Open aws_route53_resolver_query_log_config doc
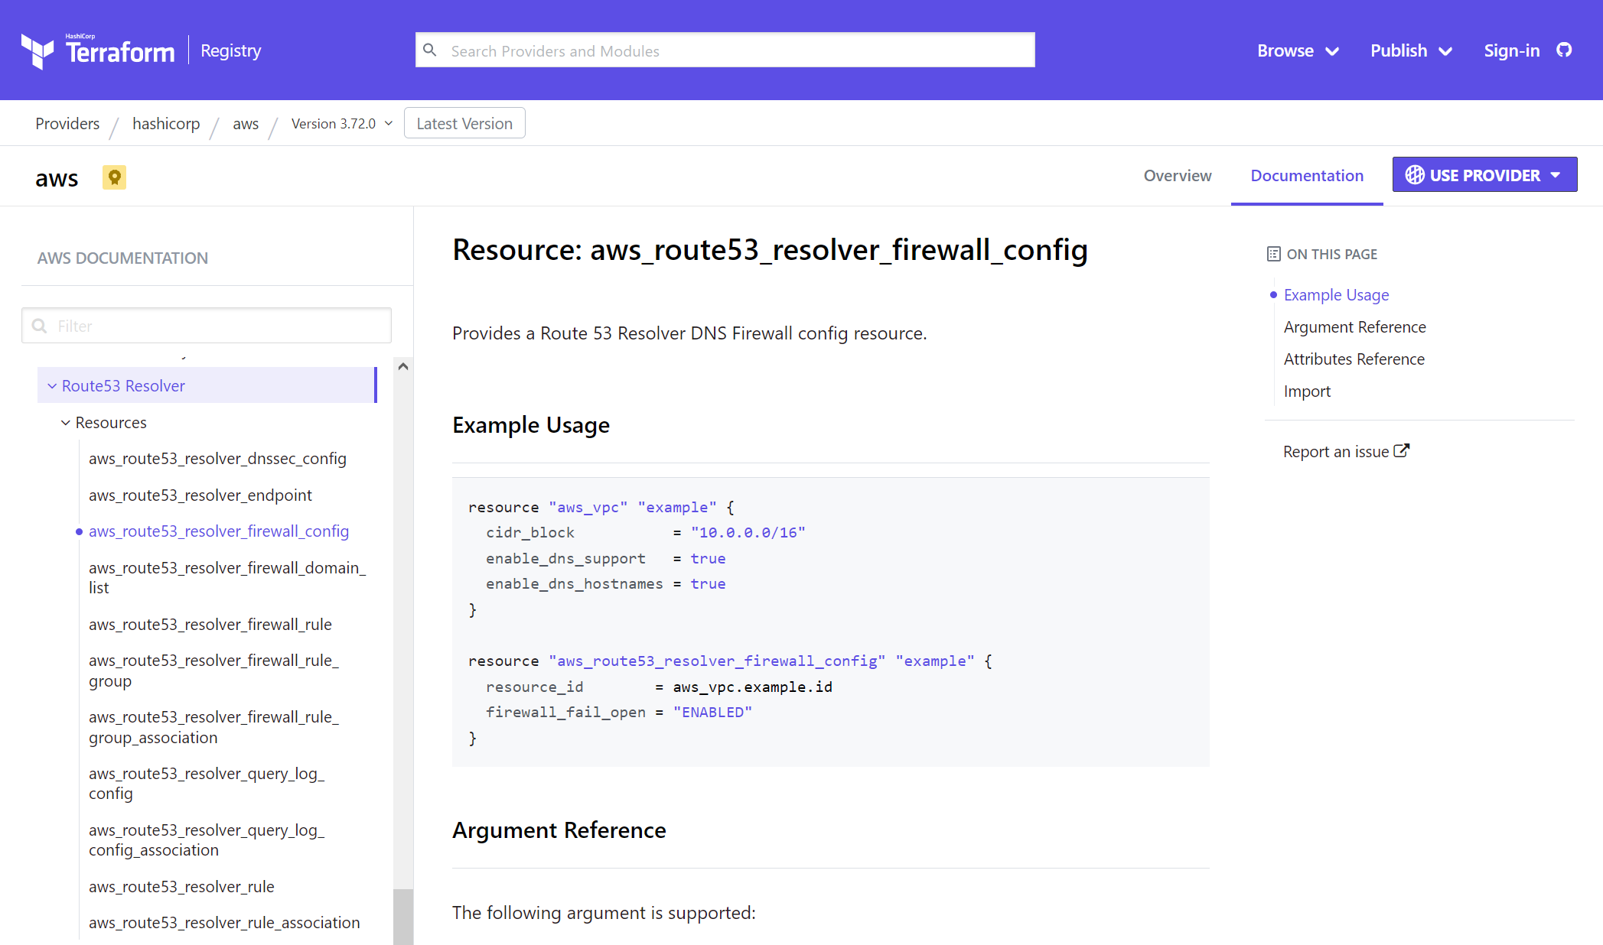This screenshot has width=1603, height=945. pyautogui.click(x=207, y=784)
